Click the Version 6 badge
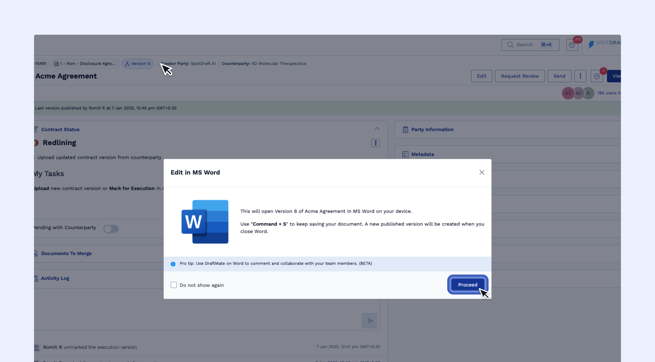 click(138, 64)
